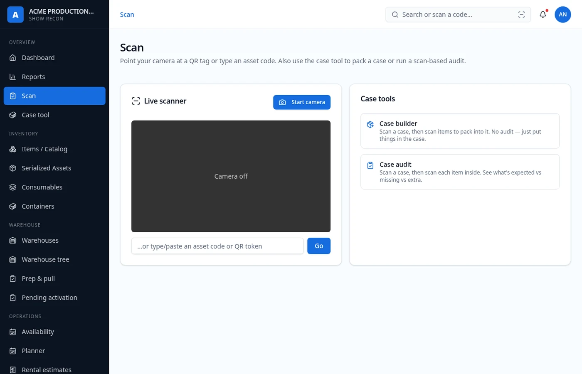Click the Planner calendar icon
Screen dimensions: 582x374
coord(13,351)
